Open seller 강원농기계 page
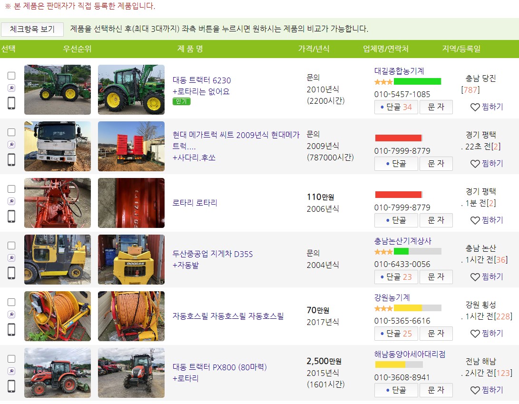519x404 pixels. [x=392, y=297]
